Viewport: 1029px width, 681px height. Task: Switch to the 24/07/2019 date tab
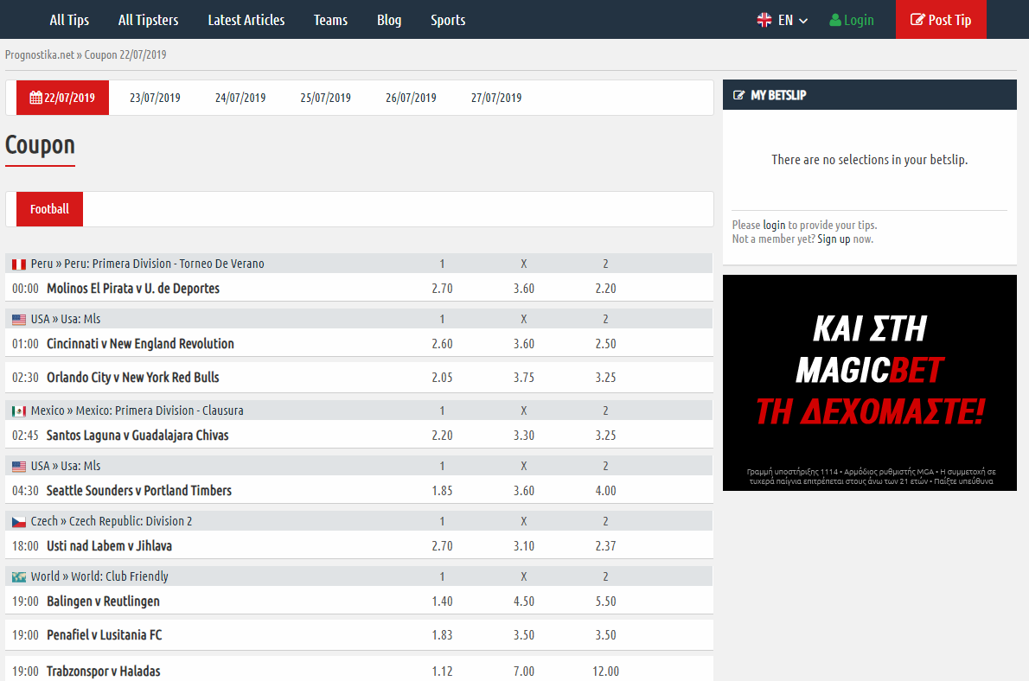pos(240,98)
